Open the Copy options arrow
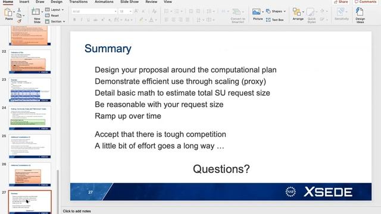 click(23, 16)
